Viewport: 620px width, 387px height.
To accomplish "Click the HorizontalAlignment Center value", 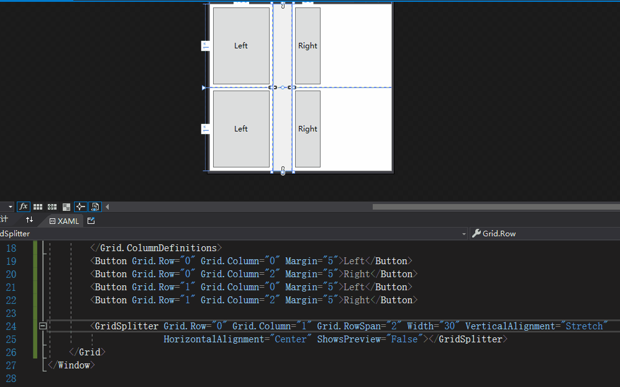I will [291, 339].
